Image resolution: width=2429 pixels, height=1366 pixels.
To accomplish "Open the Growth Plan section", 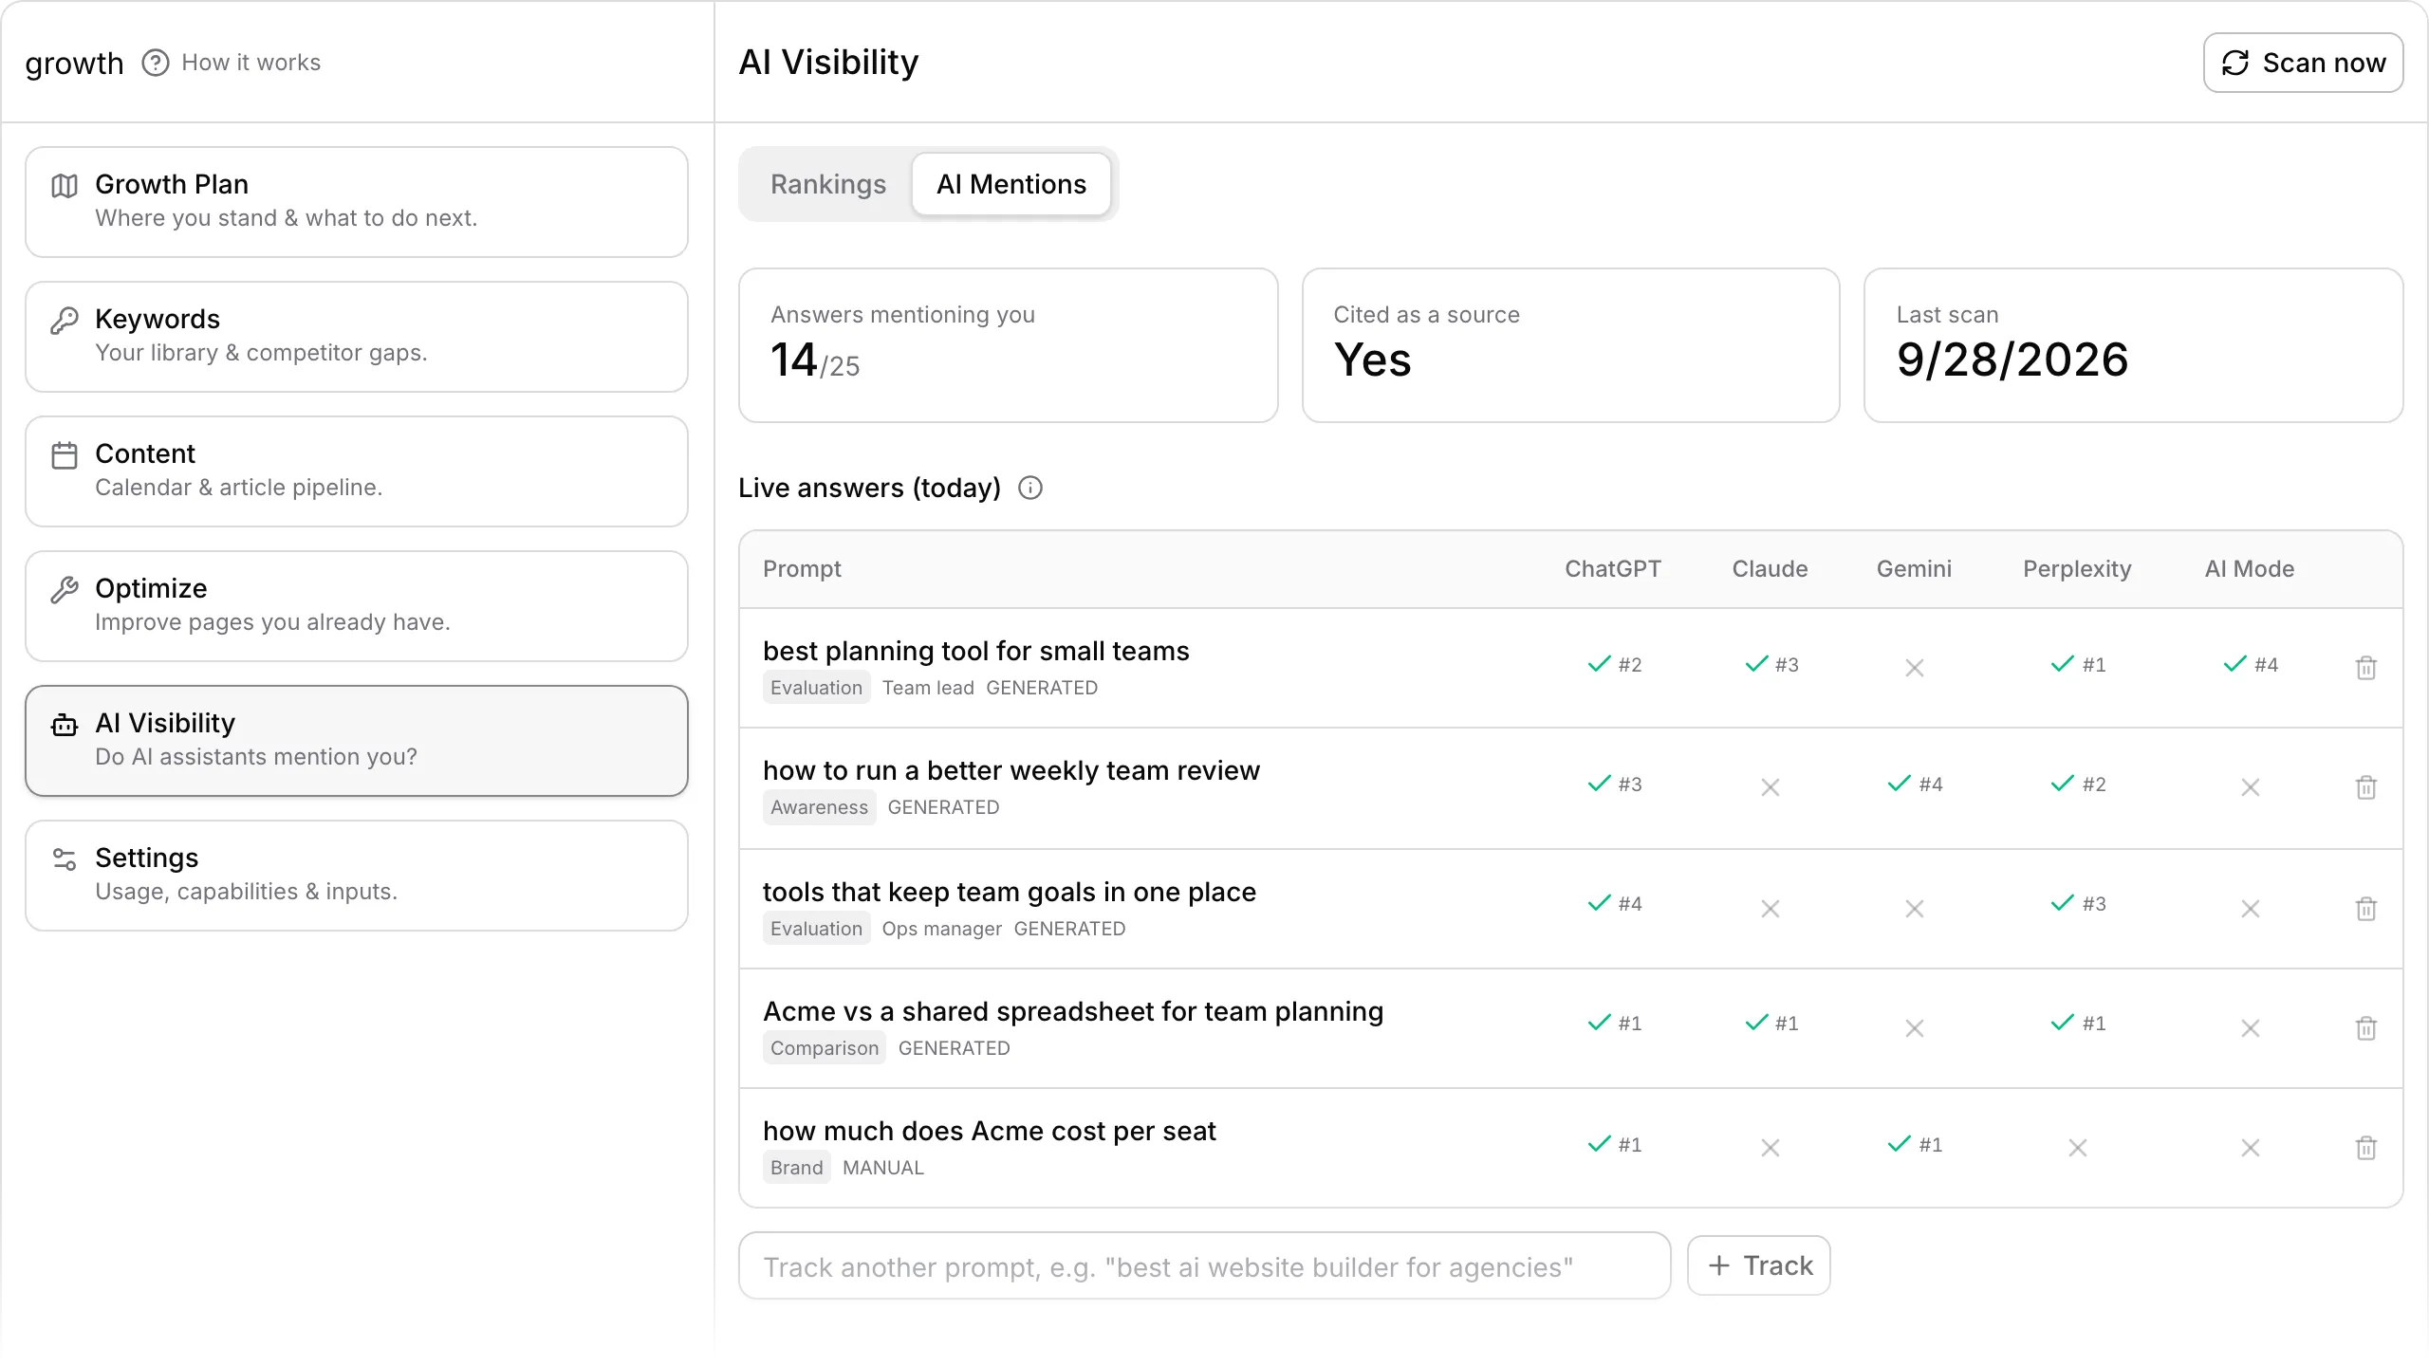I will coord(357,202).
